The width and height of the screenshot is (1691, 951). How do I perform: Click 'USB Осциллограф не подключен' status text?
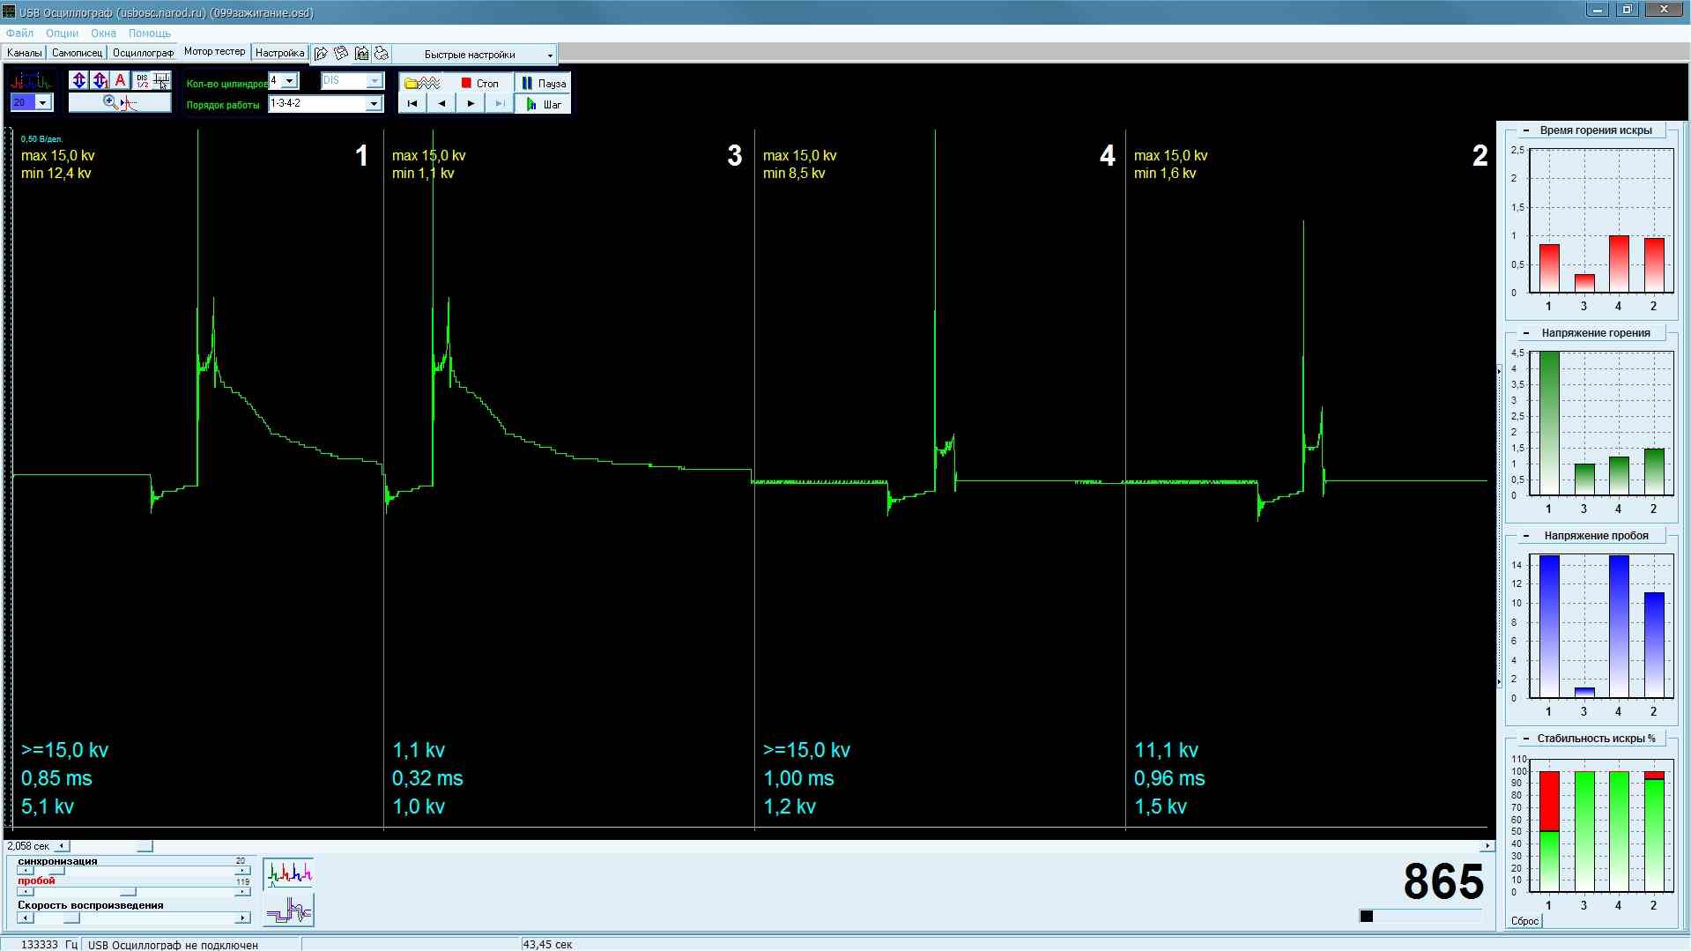173,945
